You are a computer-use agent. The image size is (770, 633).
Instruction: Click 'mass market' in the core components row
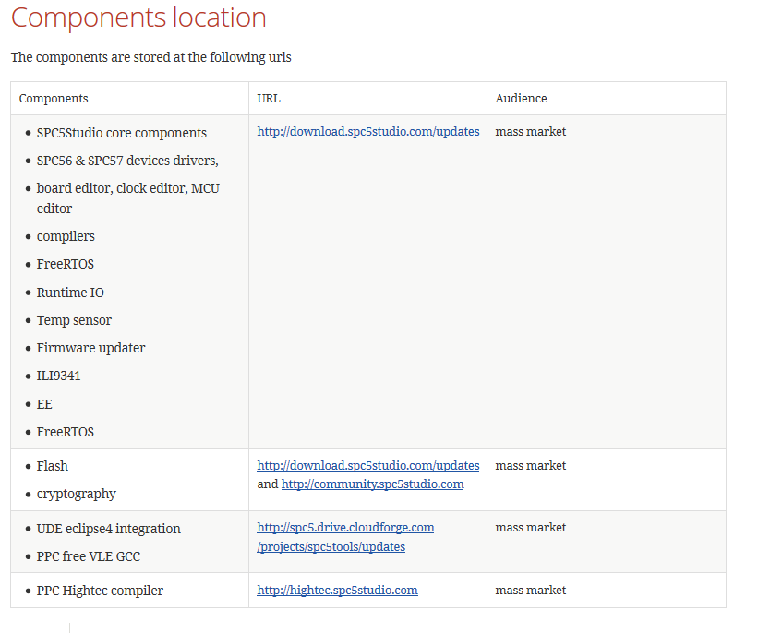tap(530, 132)
